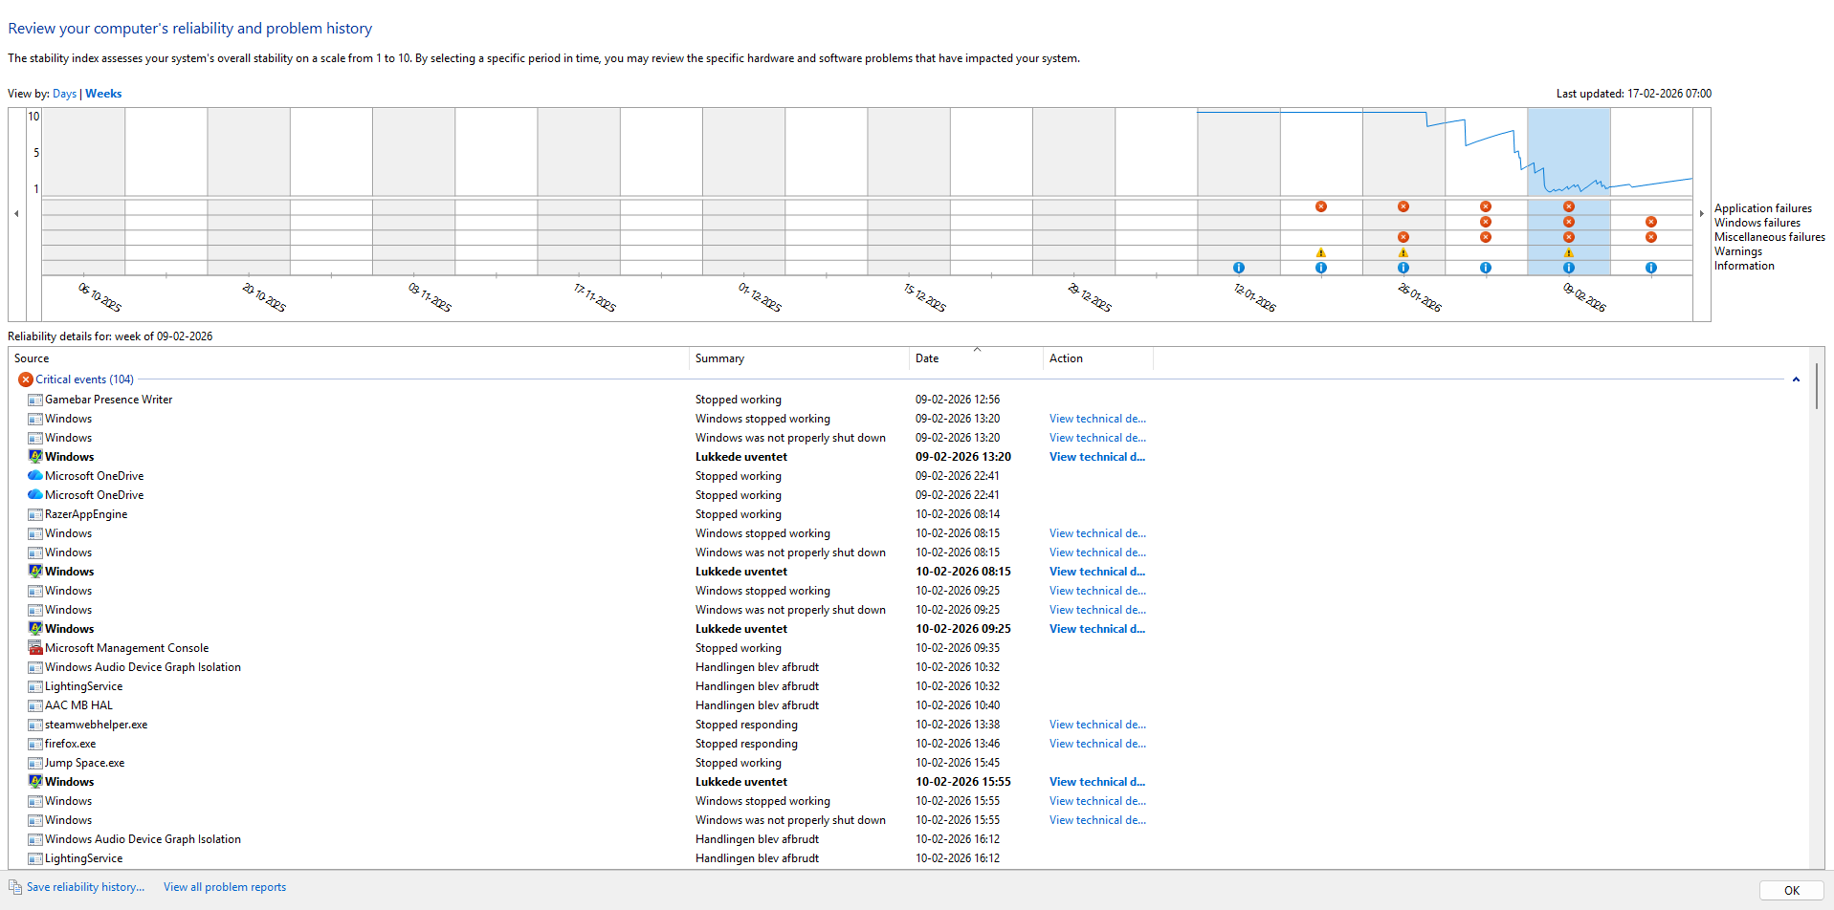Sort the list by the Action column header
Screen dimensions: 1834x910
click(1098, 358)
